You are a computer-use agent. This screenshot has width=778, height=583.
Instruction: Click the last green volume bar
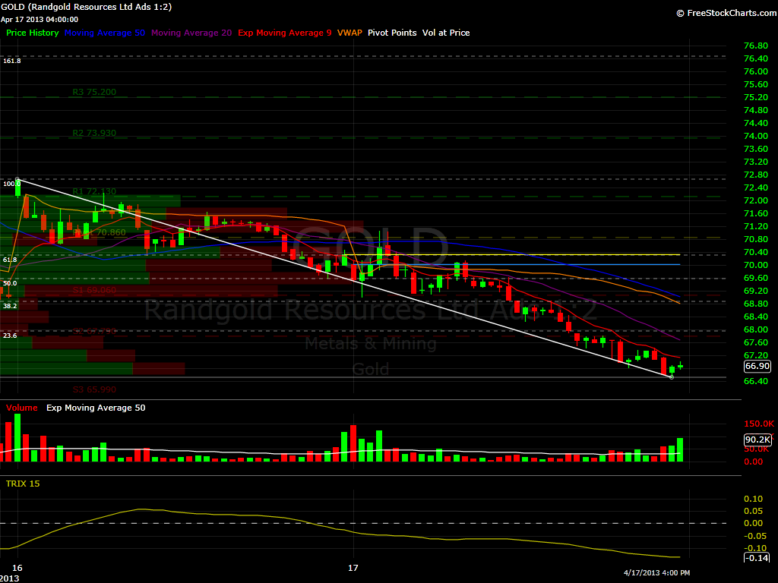(680, 450)
